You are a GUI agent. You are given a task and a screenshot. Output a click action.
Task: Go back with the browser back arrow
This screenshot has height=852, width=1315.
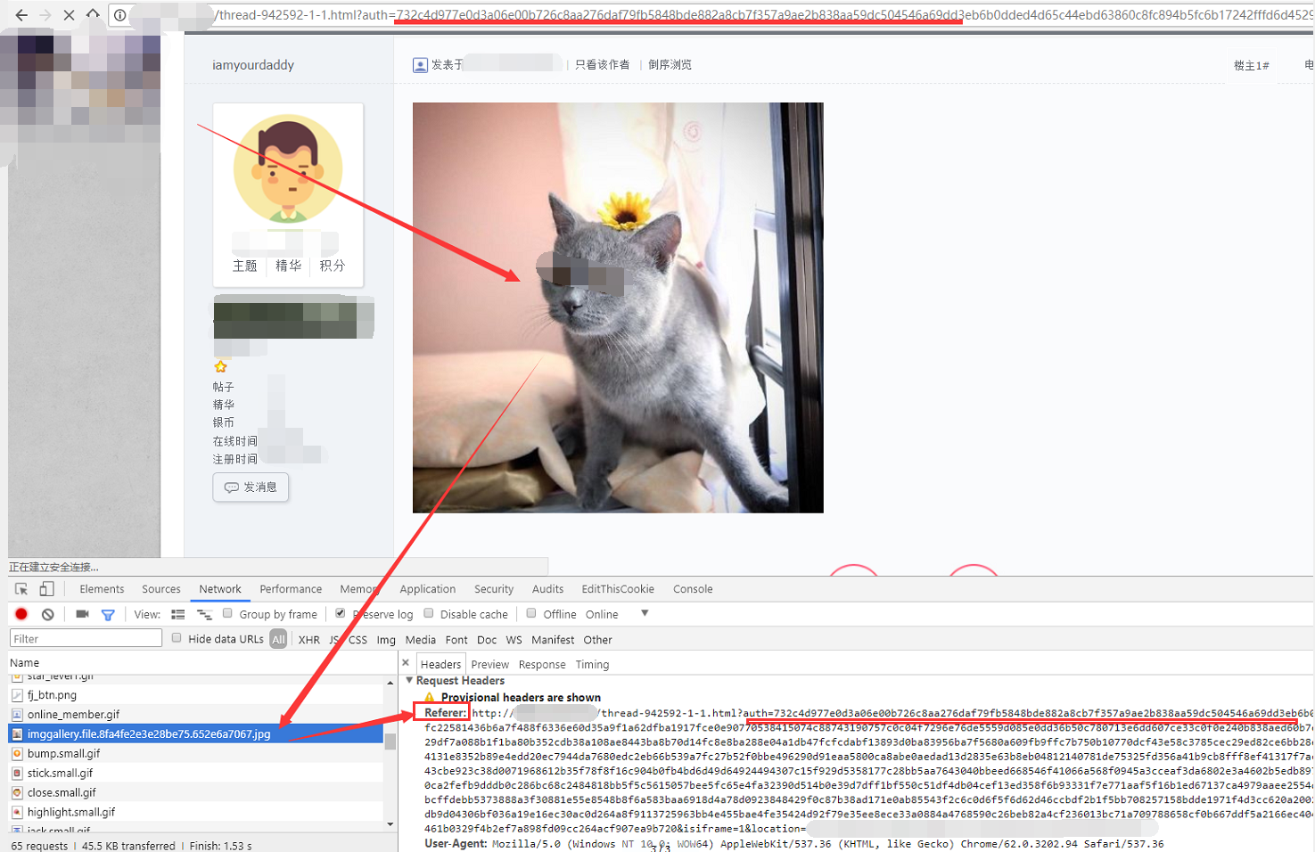click(21, 14)
